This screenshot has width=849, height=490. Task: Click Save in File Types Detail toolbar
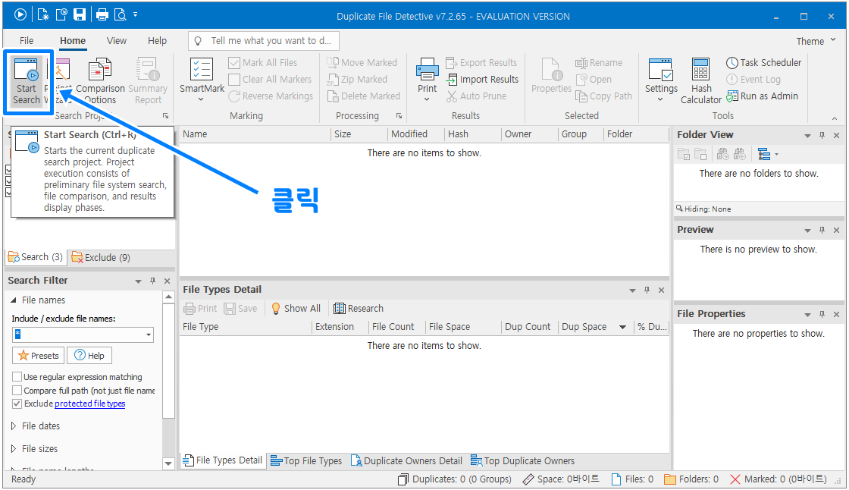241,309
